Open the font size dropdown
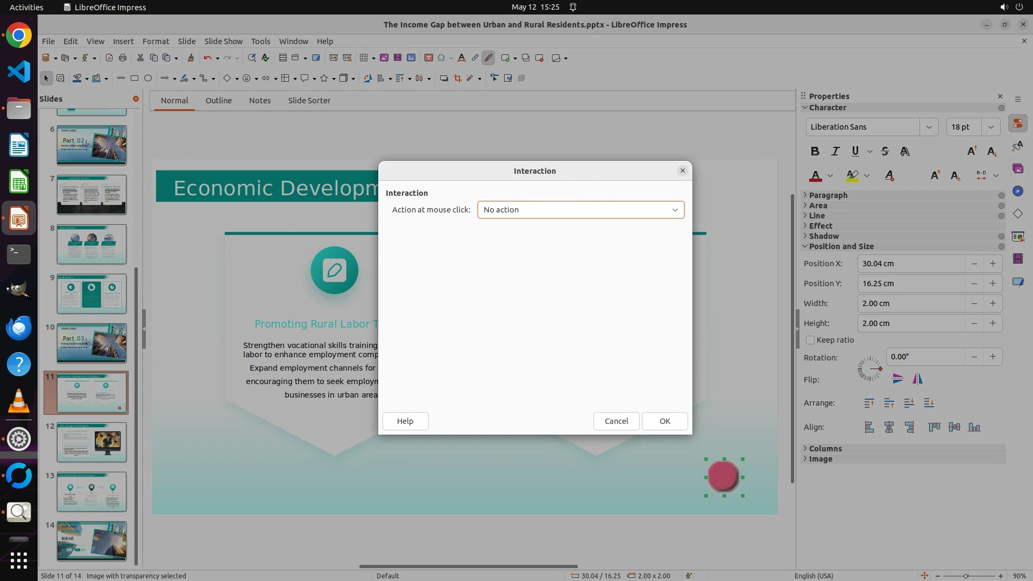Screen dimensions: 1033x581 [x=991, y=127]
